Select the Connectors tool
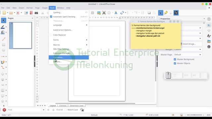This screenshot has width=212, height=119. tap(3, 67)
